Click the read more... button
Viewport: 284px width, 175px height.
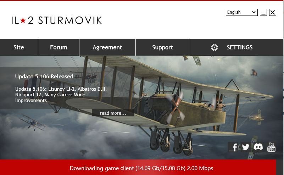(113, 113)
